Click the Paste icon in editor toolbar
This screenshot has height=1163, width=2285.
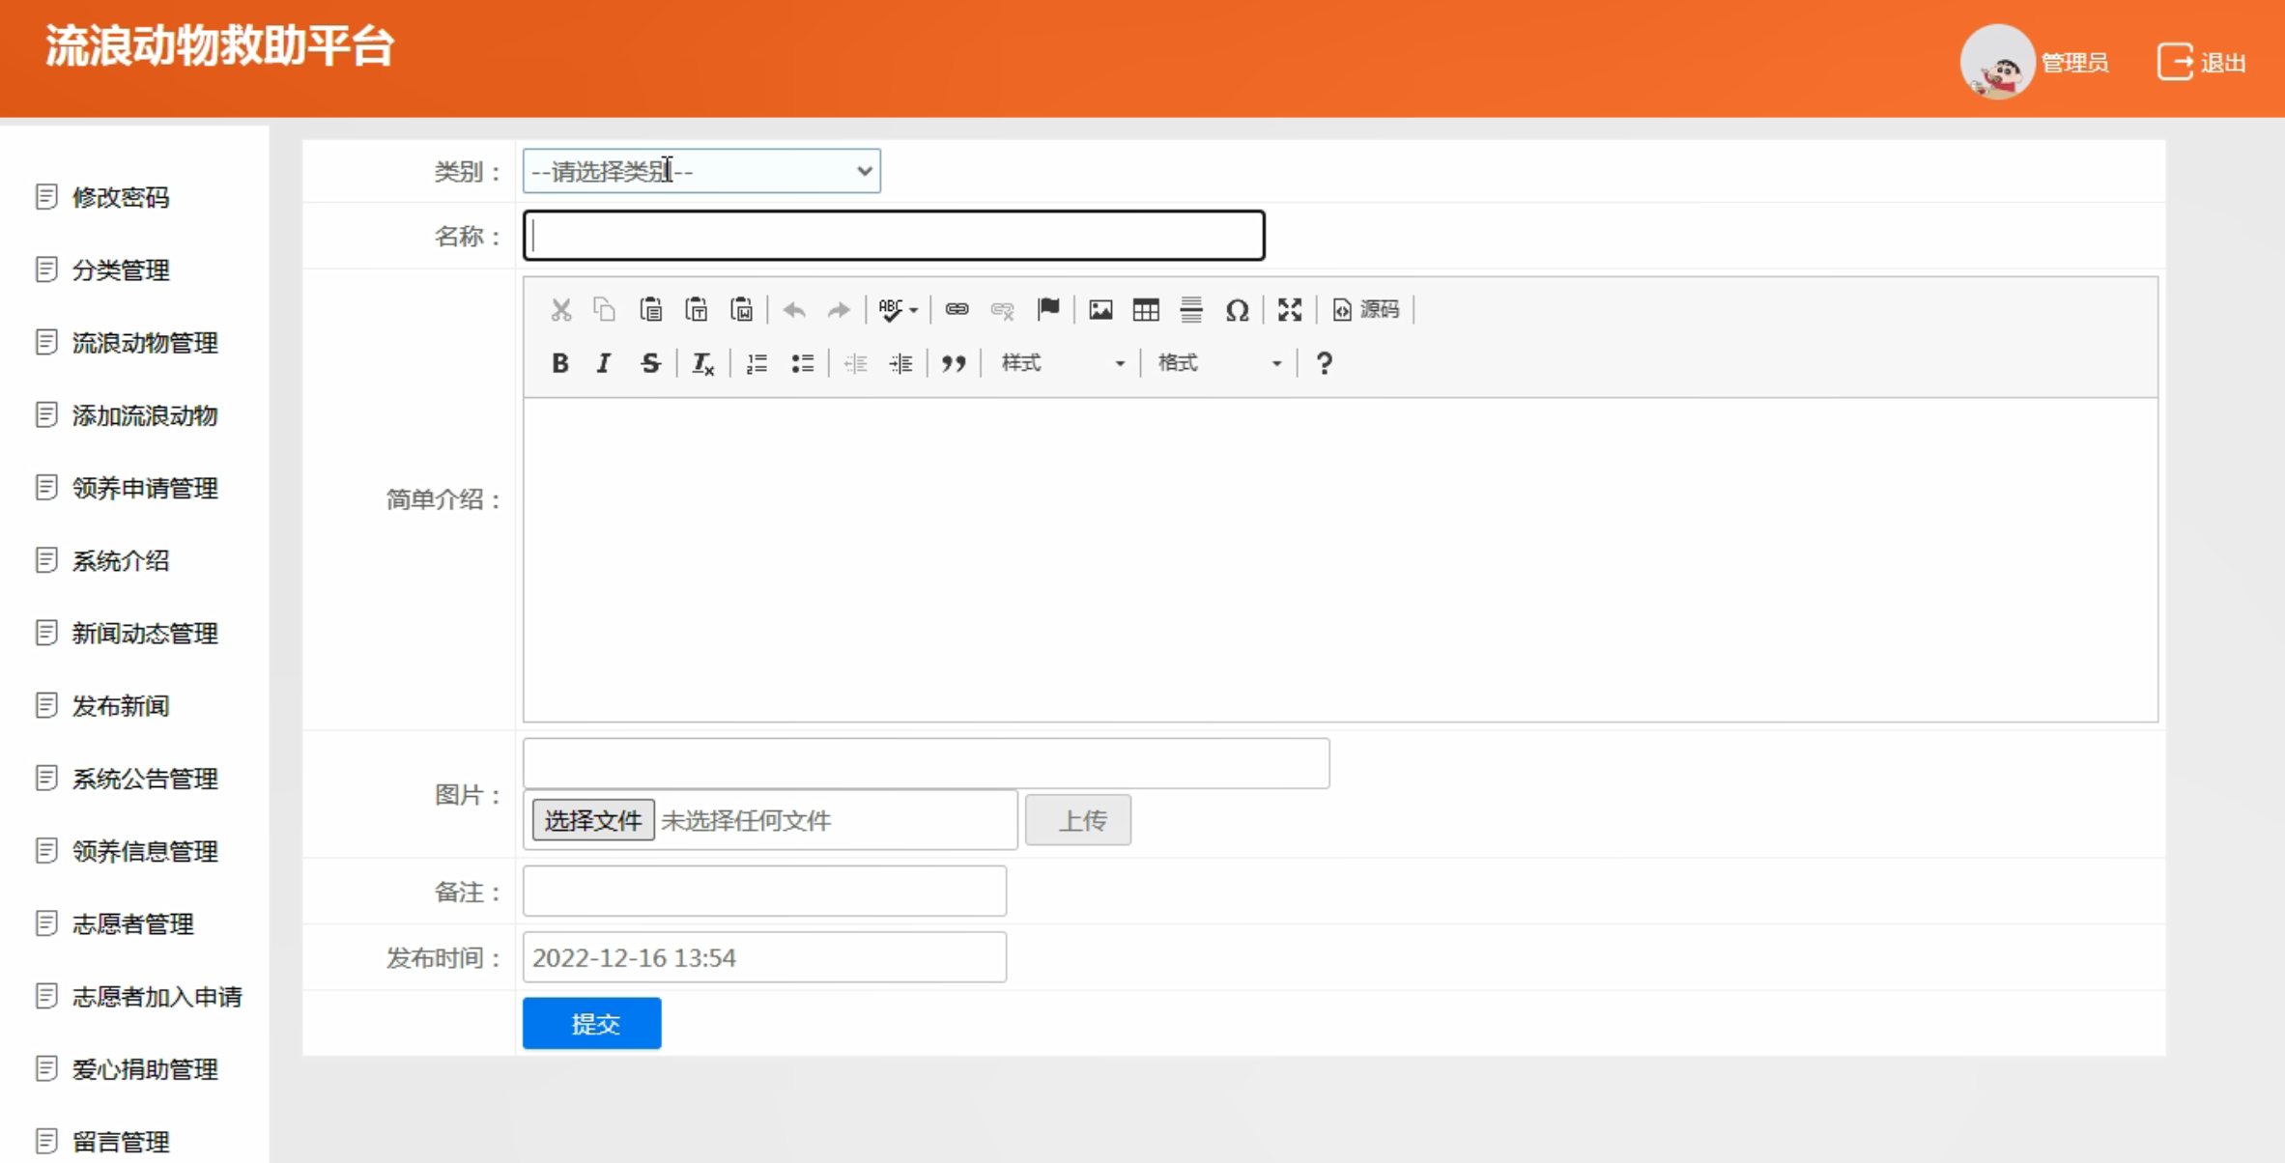(650, 310)
